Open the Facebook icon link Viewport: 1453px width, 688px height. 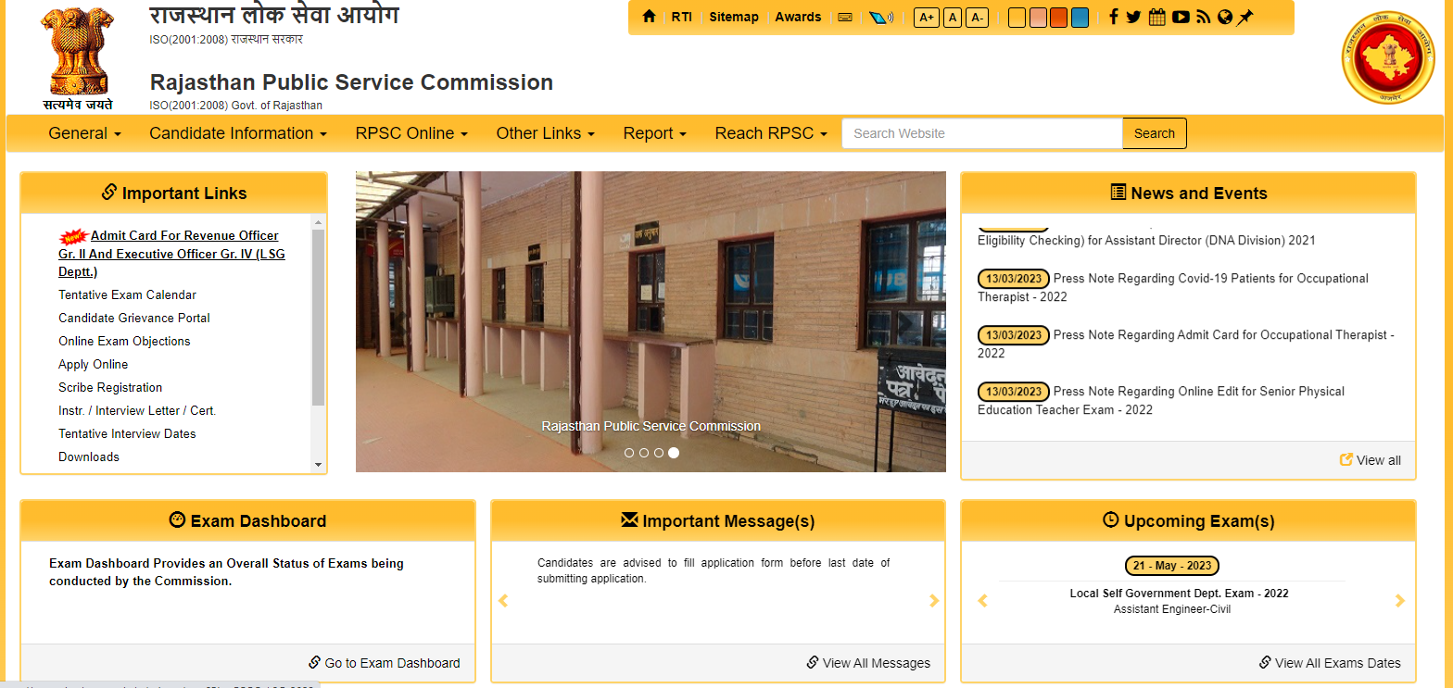[x=1113, y=17]
